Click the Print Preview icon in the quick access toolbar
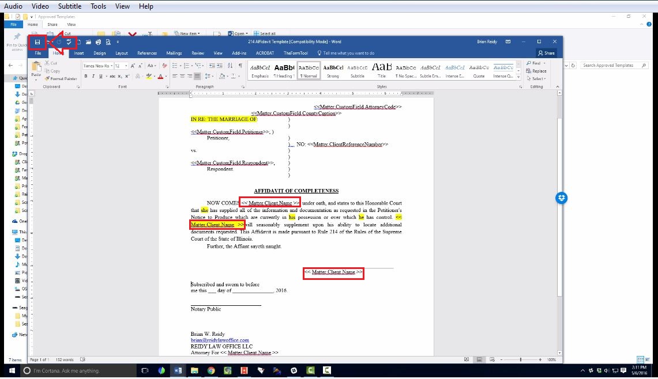The width and height of the screenshot is (658, 379). tap(108, 42)
